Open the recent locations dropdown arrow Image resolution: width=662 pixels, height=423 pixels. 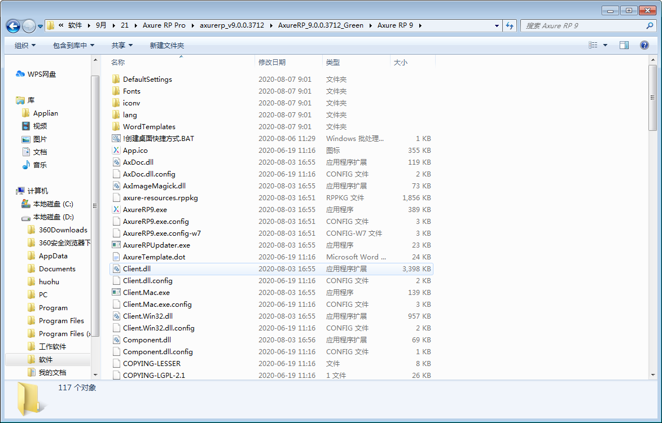click(40, 26)
